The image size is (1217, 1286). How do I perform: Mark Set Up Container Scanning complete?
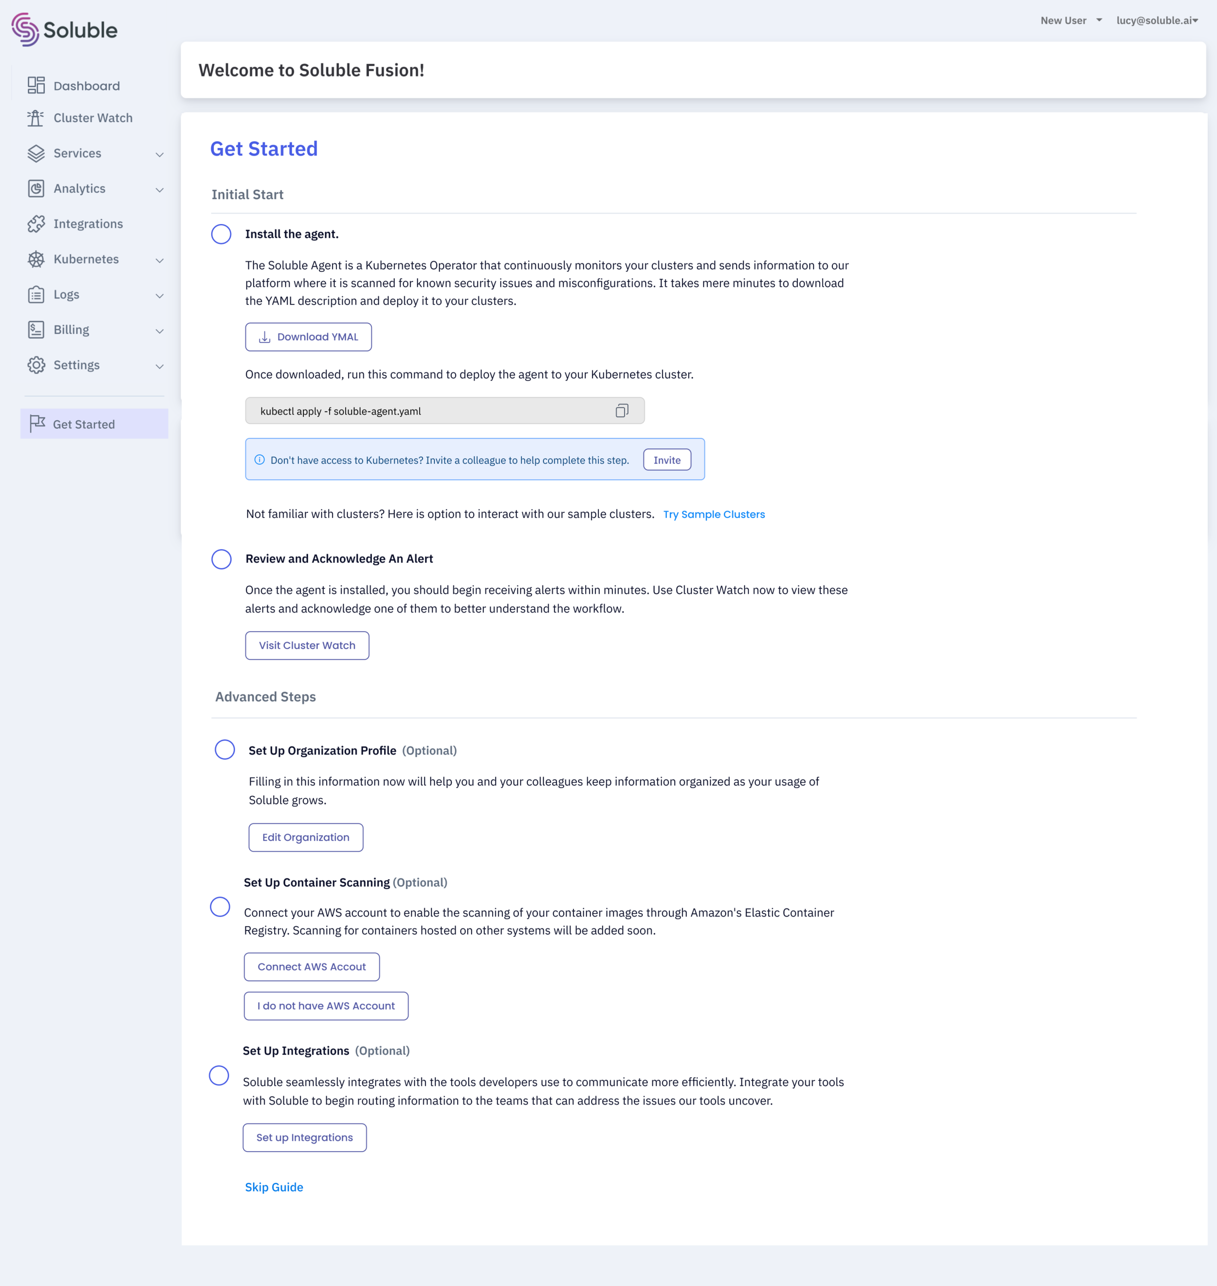coord(220,907)
